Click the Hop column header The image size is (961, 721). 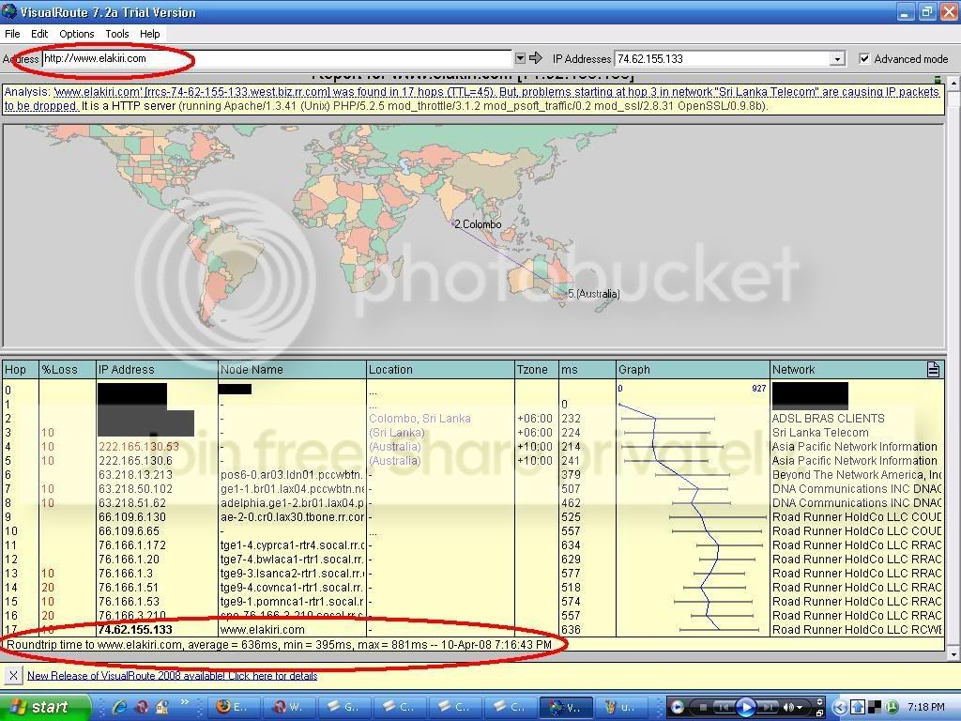[21, 369]
